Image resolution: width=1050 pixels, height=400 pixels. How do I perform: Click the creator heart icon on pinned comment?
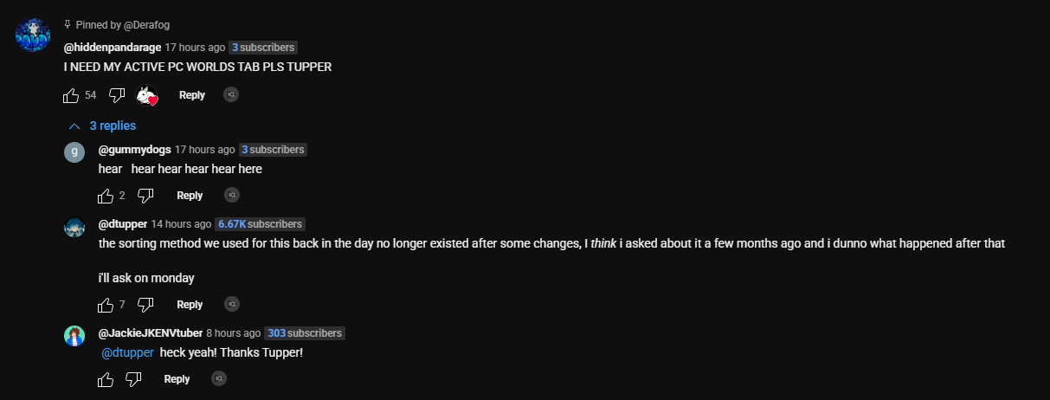147,95
